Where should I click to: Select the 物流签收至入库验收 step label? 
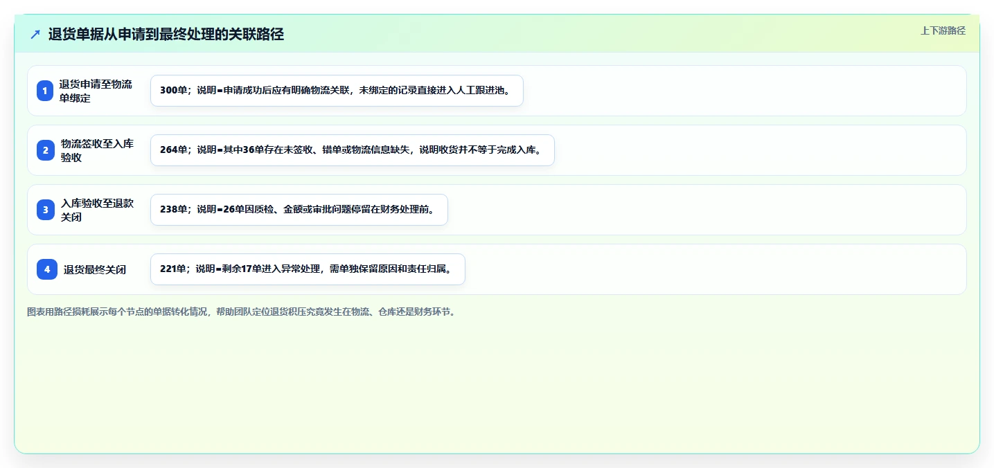click(x=97, y=150)
